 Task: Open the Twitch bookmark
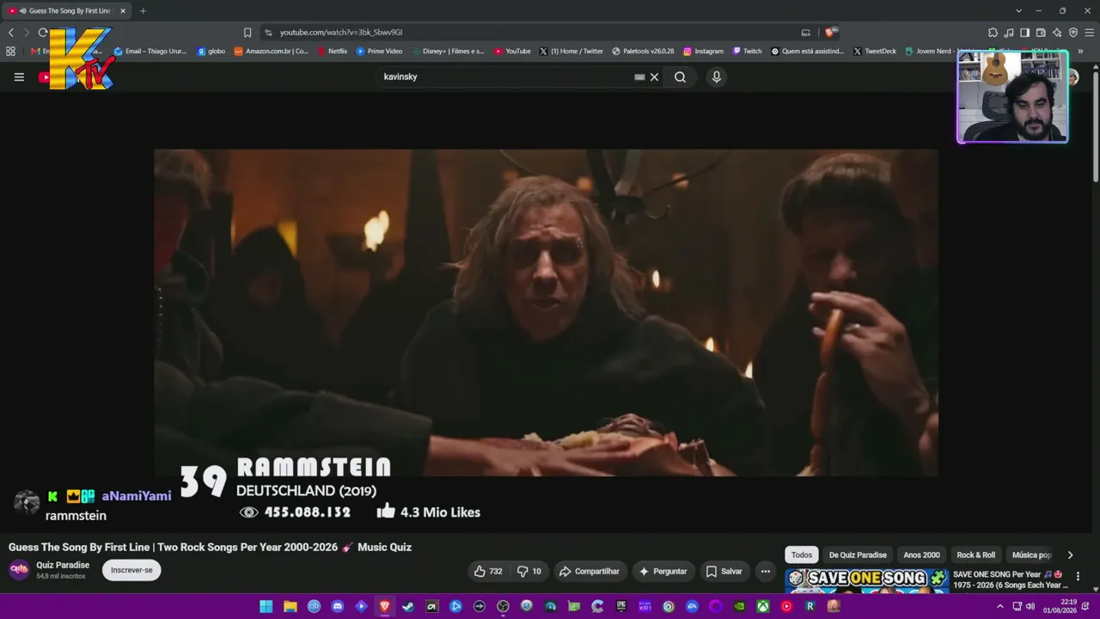pos(747,52)
